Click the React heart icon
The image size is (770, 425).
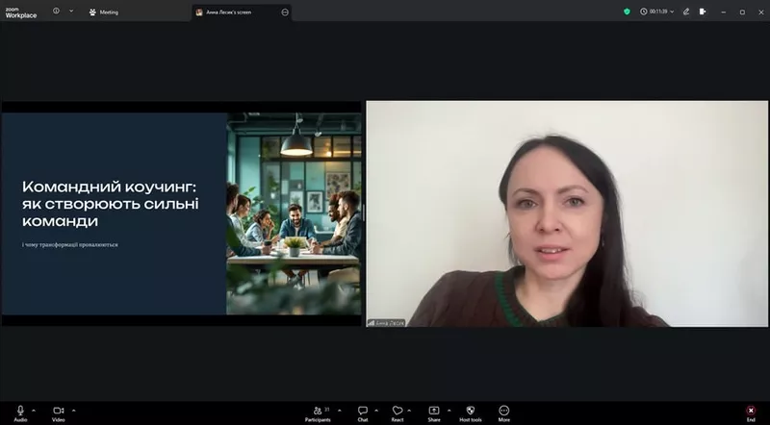(x=397, y=411)
